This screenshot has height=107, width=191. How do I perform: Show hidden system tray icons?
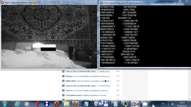(x=168, y=104)
